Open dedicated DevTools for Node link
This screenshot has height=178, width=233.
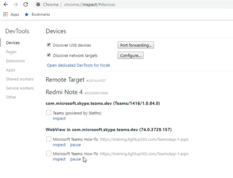(78, 65)
